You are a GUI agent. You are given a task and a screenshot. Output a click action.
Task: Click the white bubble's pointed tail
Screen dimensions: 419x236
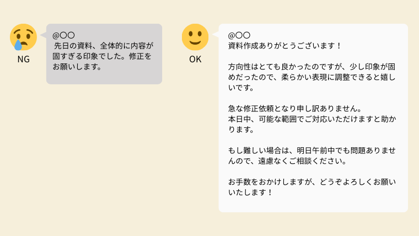pos(216,36)
